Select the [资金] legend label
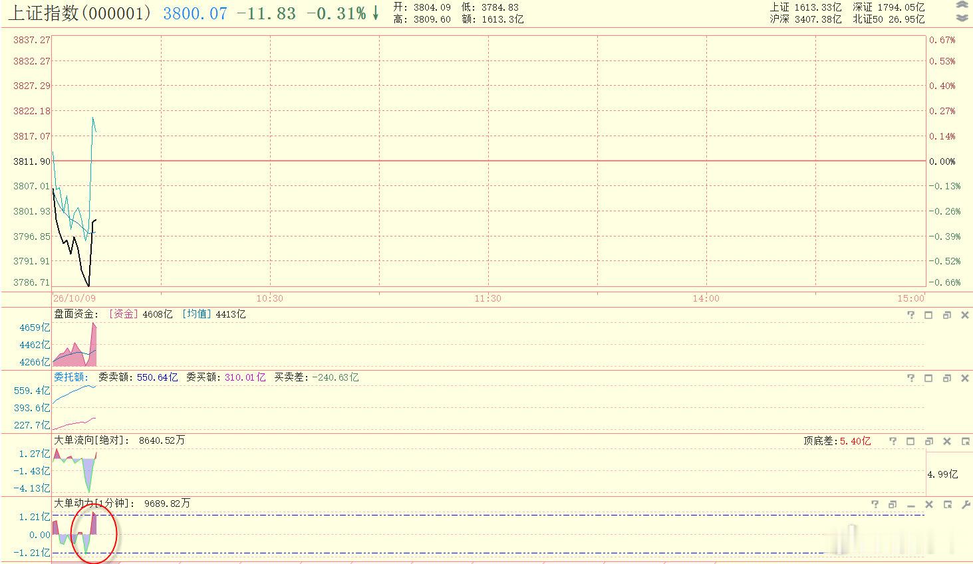 pos(123,314)
